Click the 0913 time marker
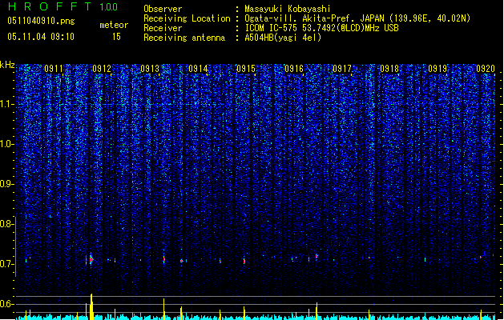The height and width of the screenshot is (320, 504). (x=150, y=69)
